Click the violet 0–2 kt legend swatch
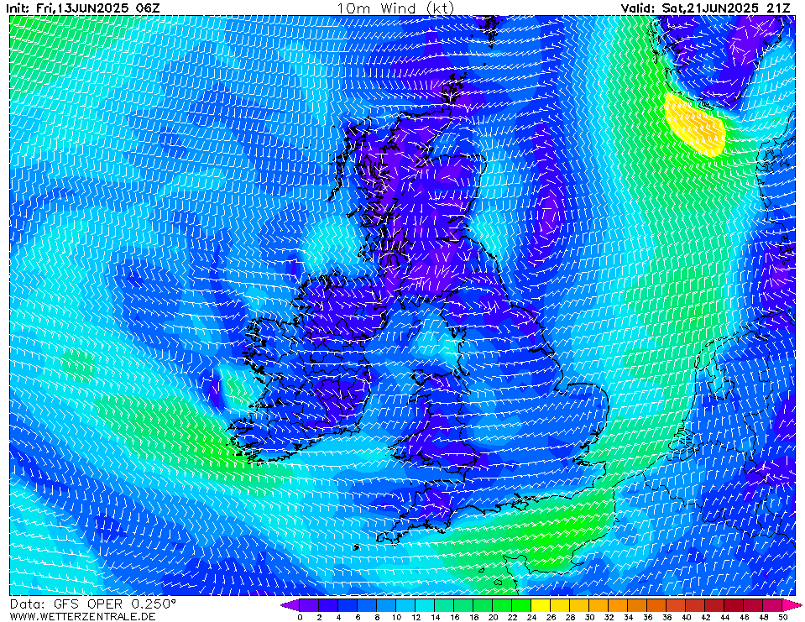This screenshot has width=805, height=622. (309, 604)
